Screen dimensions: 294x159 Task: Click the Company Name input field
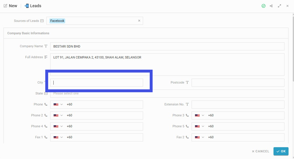[x=167, y=46]
